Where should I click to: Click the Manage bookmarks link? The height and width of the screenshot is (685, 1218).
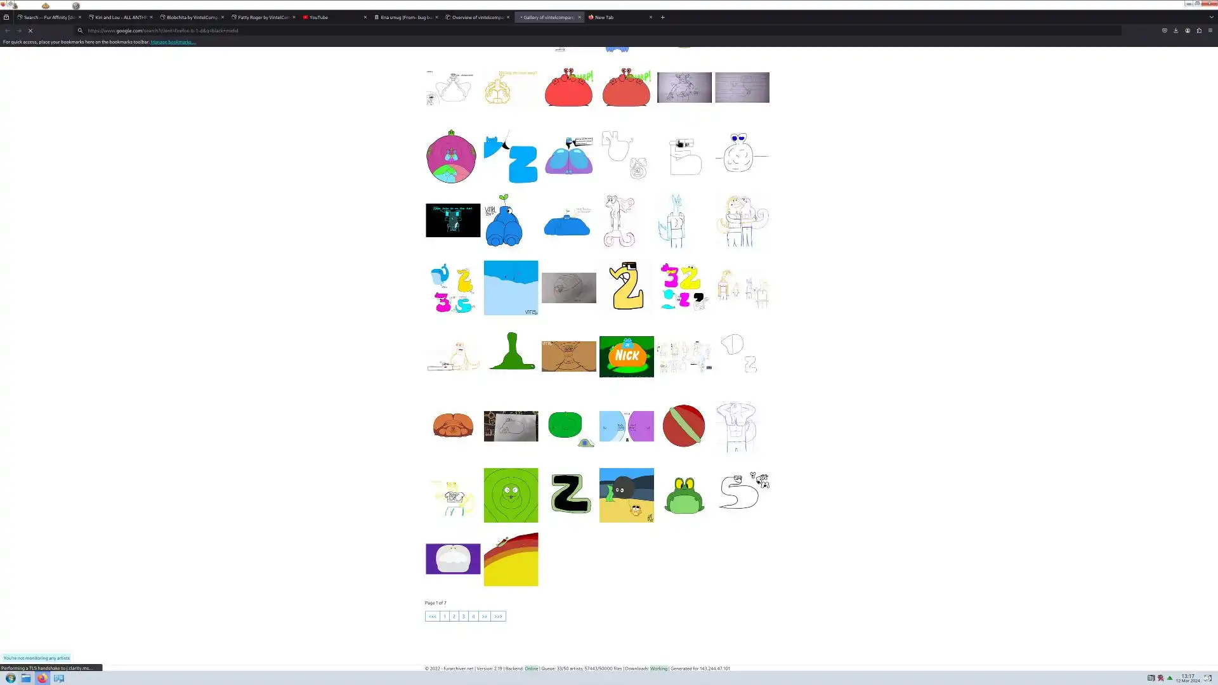point(173,42)
